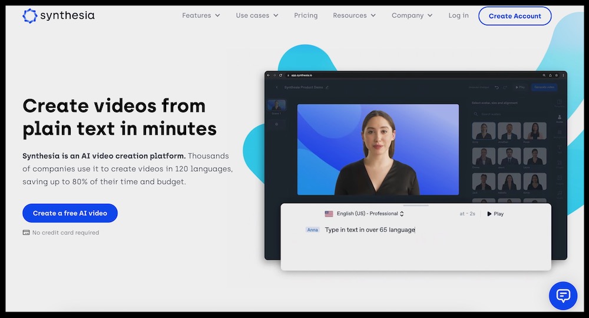Open the Text icon in editor sidebar
The height and width of the screenshot is (318, 589).
560,148
